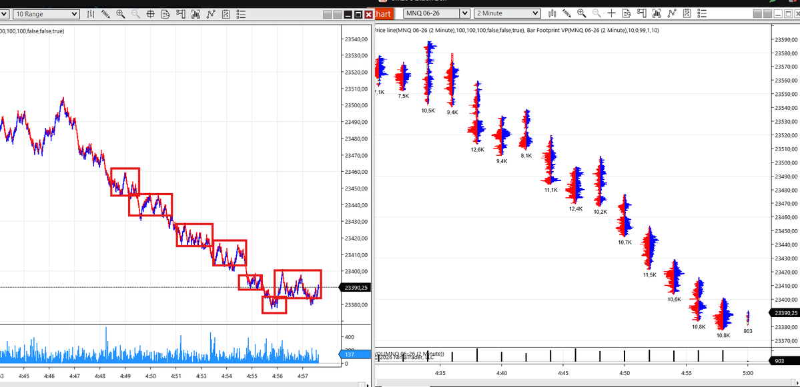Open Data Series in 2 Minute chart
This screenshot has height=387, width=800.
[657, 13]
